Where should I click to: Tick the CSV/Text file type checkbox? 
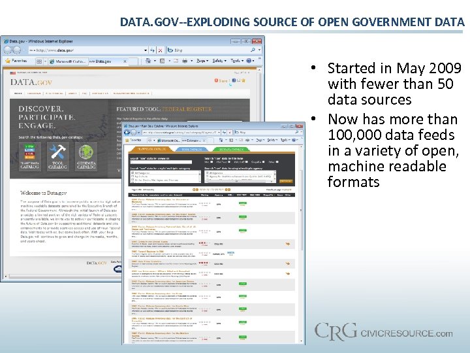coord(229,162)
